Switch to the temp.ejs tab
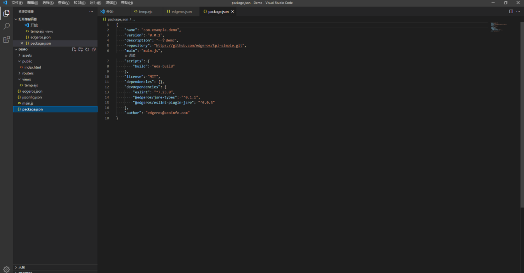Viewport: 524px width, 273px height. tap(146, 12)
